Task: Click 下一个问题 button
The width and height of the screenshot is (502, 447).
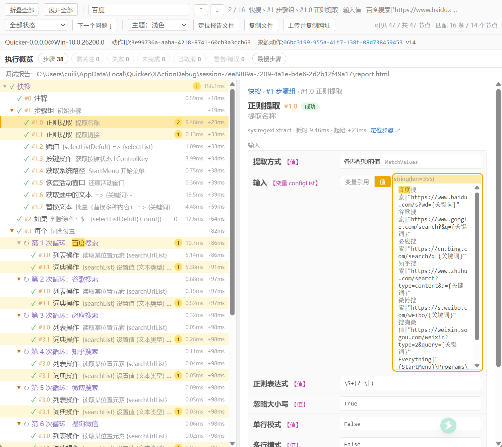Action: pyautogui.click(x=95, y=25)
